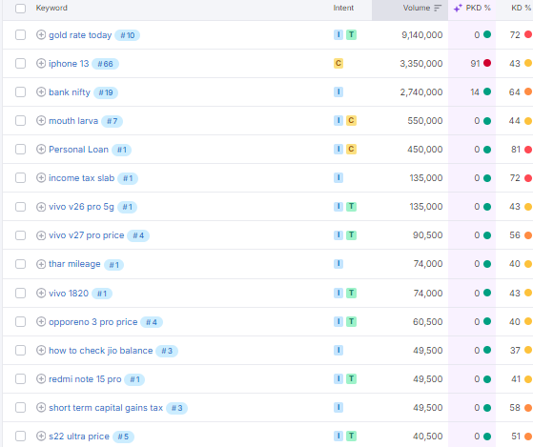
Task: Click Transactional badge for gold rate today
Action: 351,34
